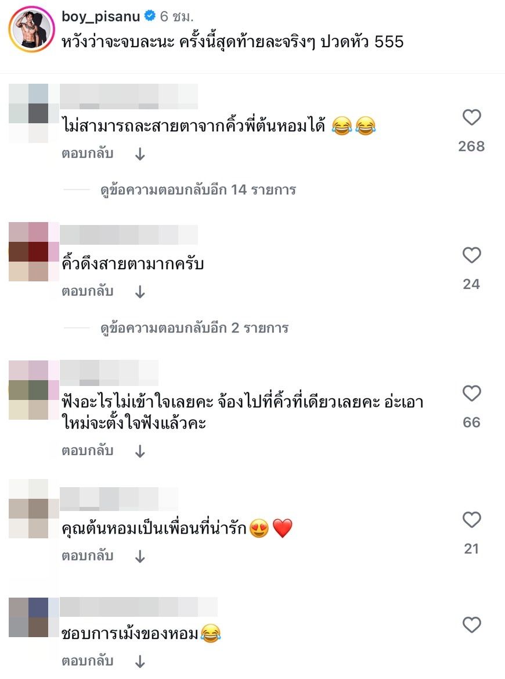The width and height of the screenshot is (505, 679).
Task: Like the comment showing 66 likes
Action: coord(472,393)
